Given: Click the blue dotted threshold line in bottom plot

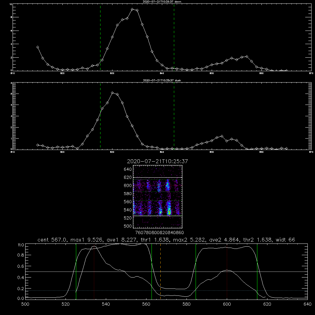Looking at the screenshot, I should (166, 290).
